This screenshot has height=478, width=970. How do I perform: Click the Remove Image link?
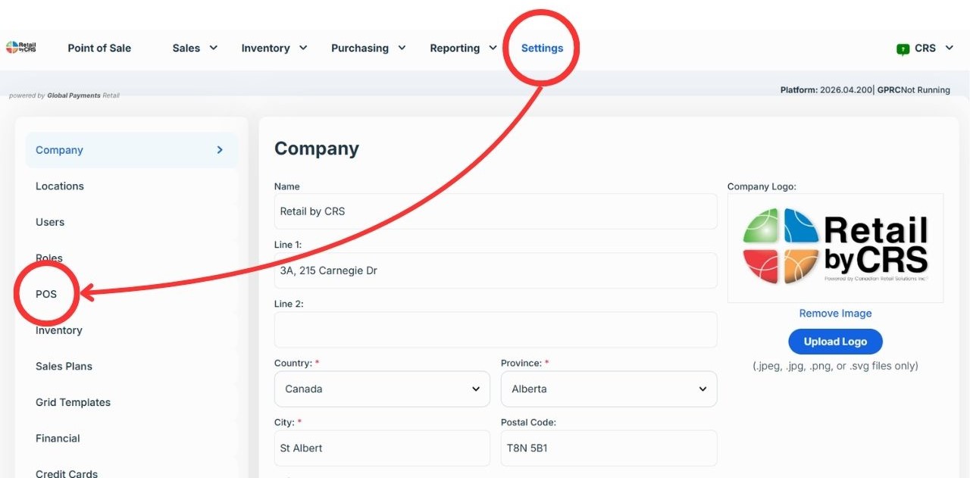835,313
